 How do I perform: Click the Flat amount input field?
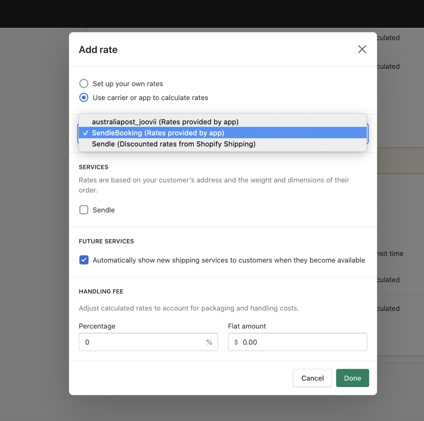(x=302, y=342)
